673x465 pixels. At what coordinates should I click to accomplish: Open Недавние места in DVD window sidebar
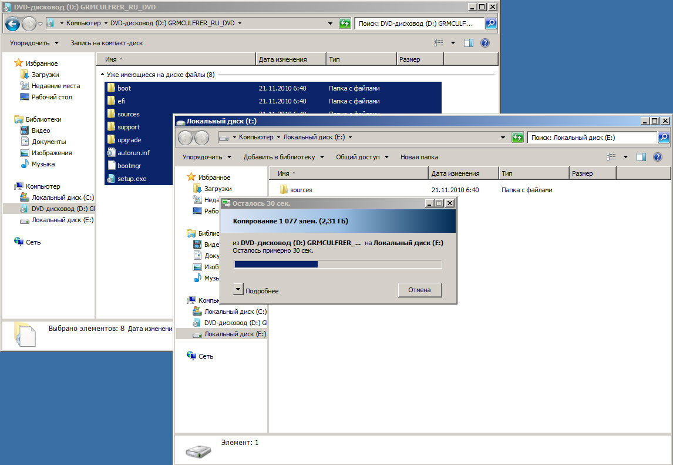point(51,86)
